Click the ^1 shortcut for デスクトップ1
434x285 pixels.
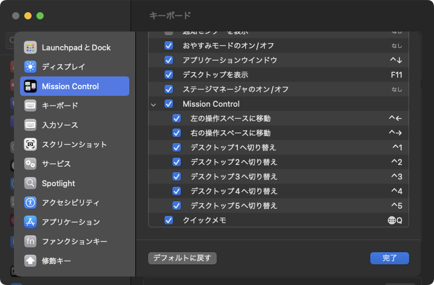click(x=396, y=147)
